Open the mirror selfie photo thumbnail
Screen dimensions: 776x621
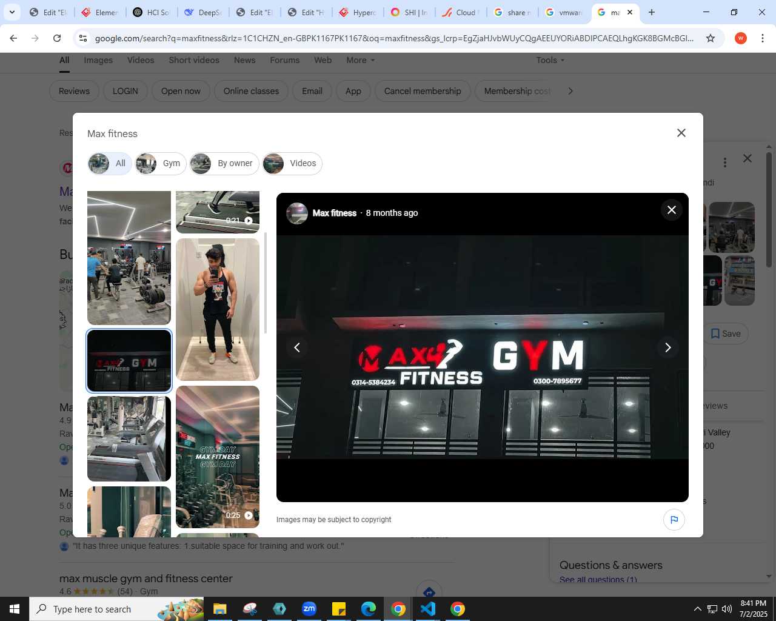[218, 309]
